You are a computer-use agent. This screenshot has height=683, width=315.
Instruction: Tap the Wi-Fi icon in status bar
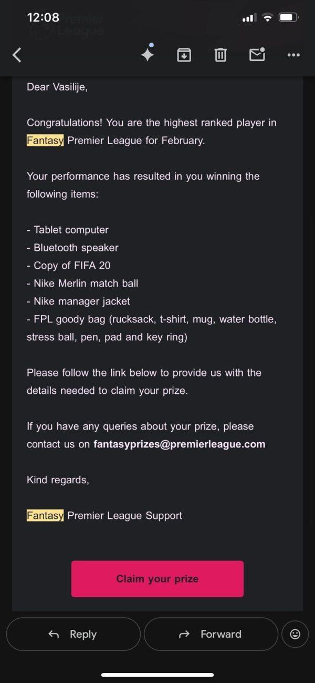pos(268,17)
